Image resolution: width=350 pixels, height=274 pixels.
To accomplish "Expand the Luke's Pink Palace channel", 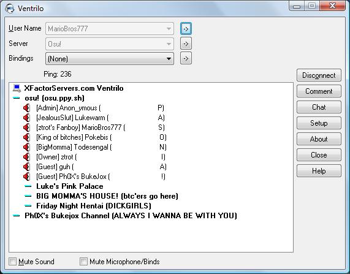I will [28, 186].
